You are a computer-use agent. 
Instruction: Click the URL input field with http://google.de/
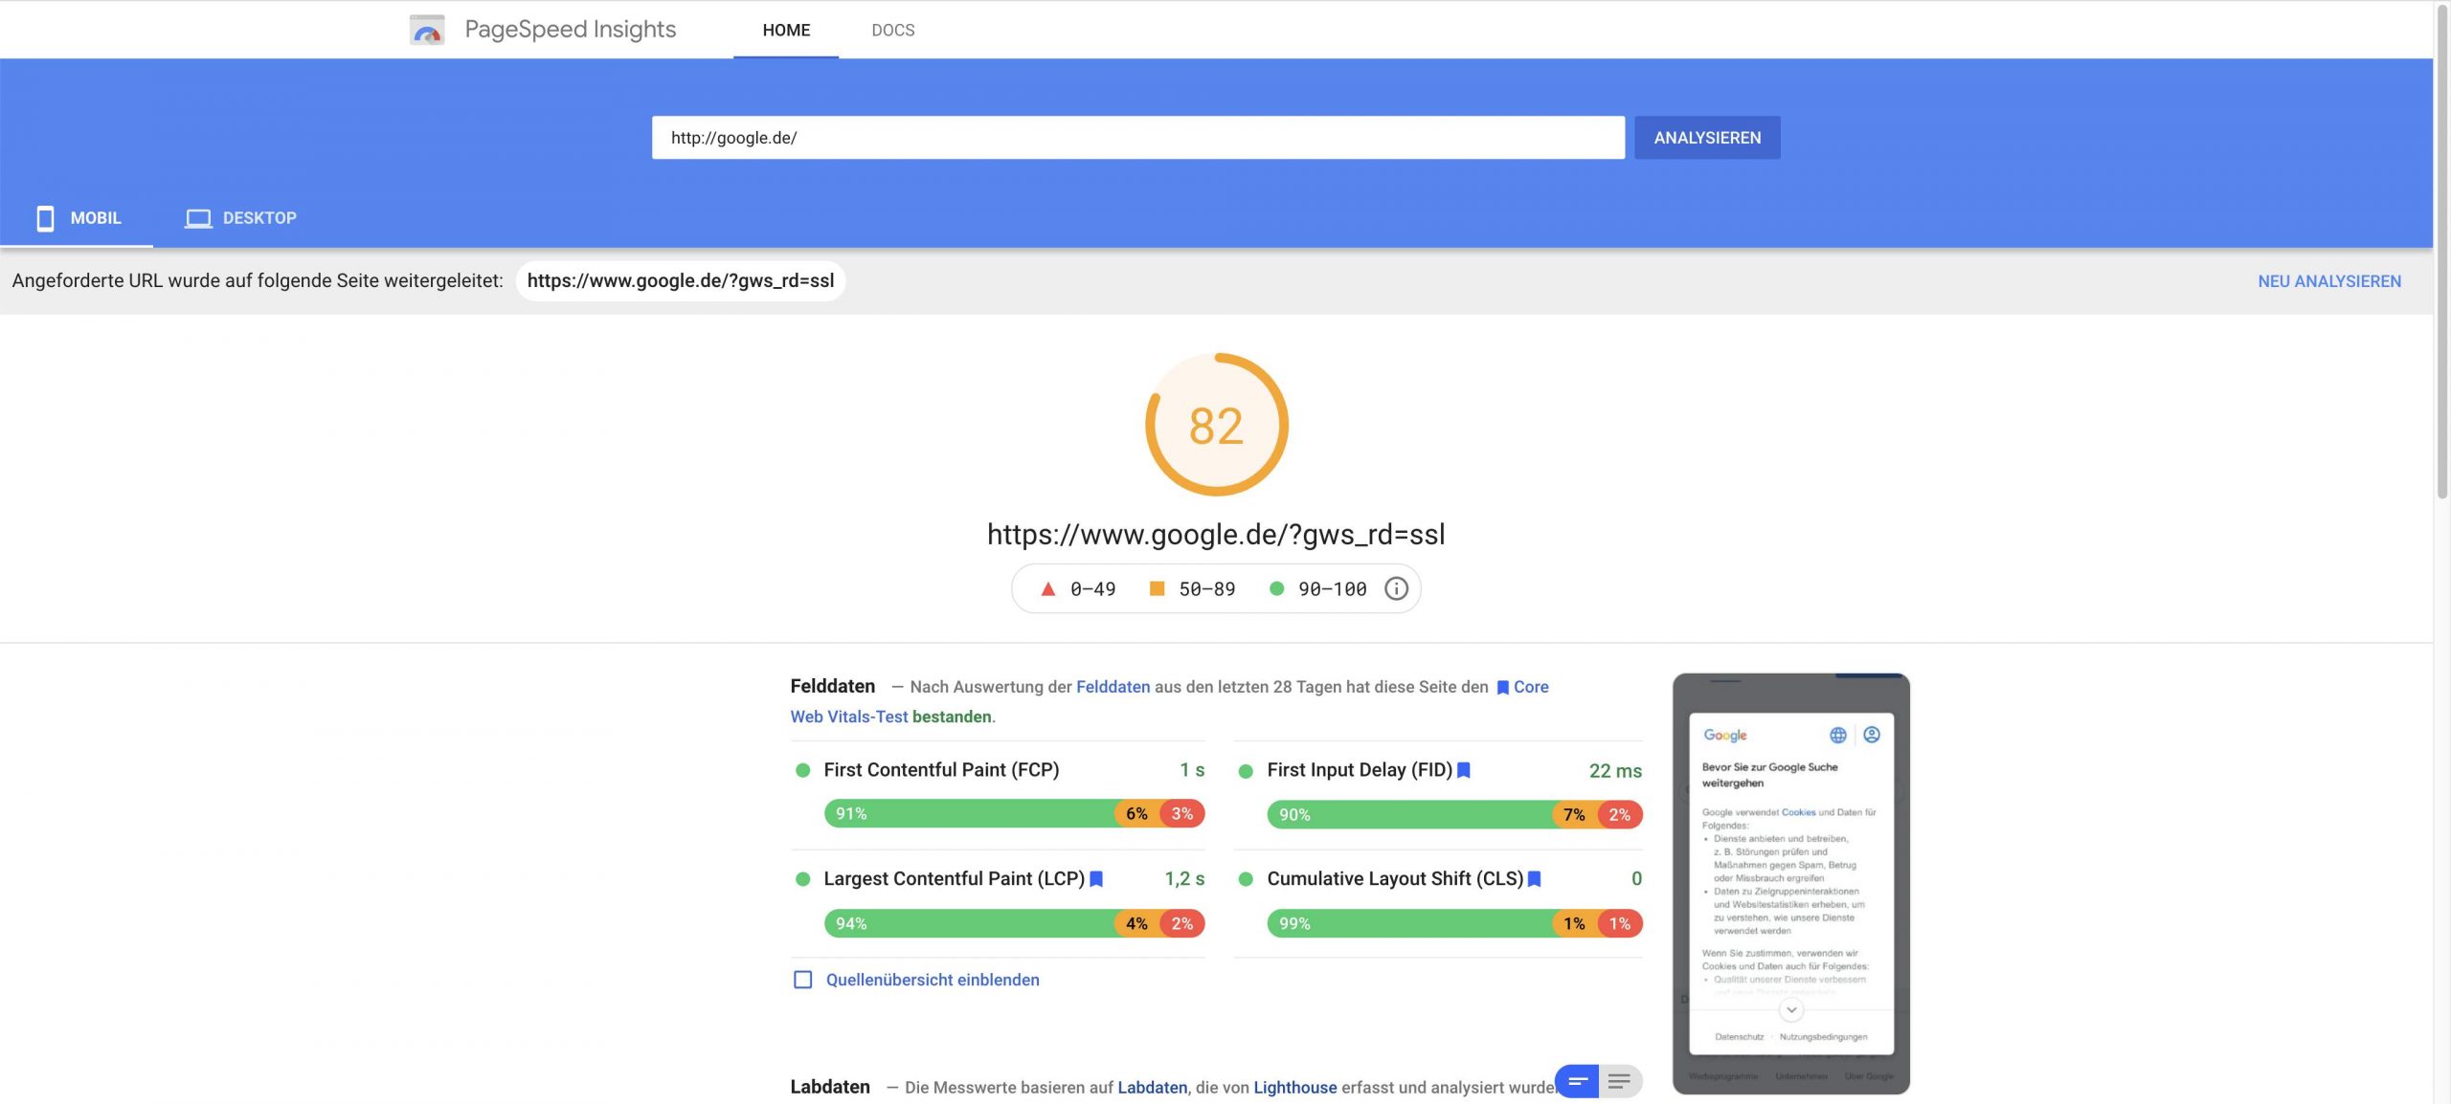1137,138
